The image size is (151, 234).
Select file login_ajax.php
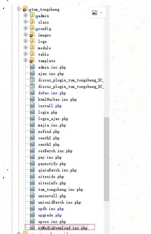(x=53, y=119)
